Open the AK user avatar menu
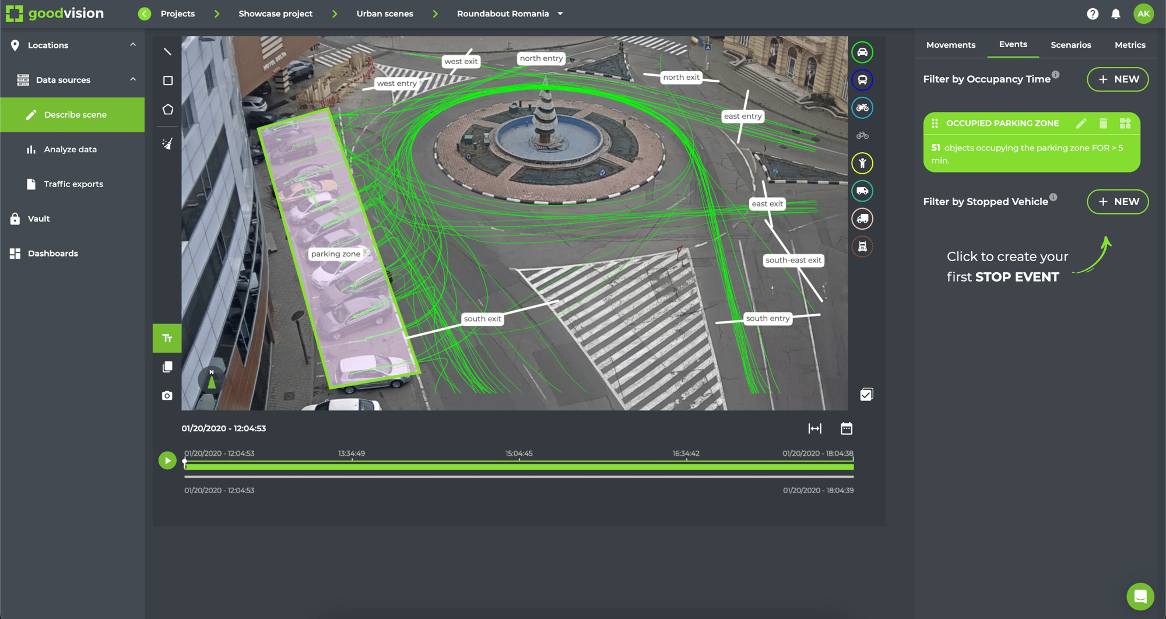1166x619 pixels. (x=1143, y=13)
